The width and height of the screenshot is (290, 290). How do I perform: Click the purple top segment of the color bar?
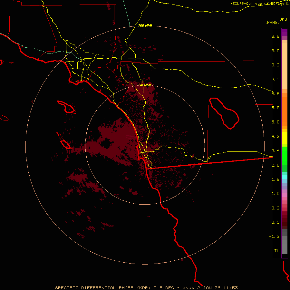[285, 32]
